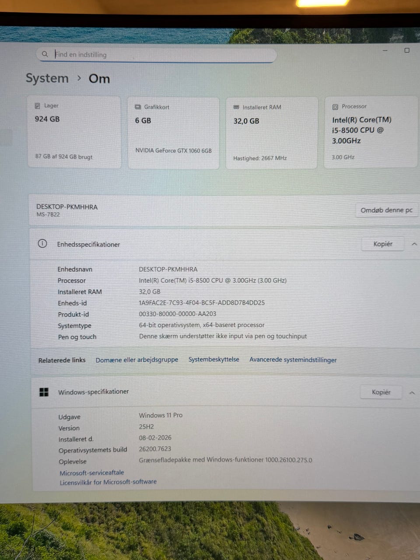Click the Version value 25H2

coord(146,426)
